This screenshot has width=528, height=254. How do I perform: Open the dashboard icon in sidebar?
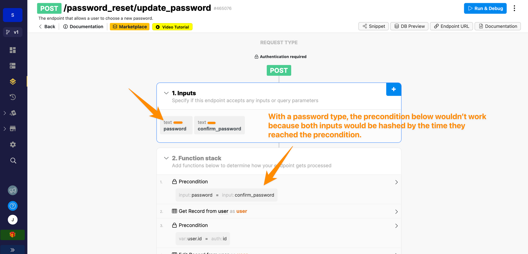tap(13, 50)
